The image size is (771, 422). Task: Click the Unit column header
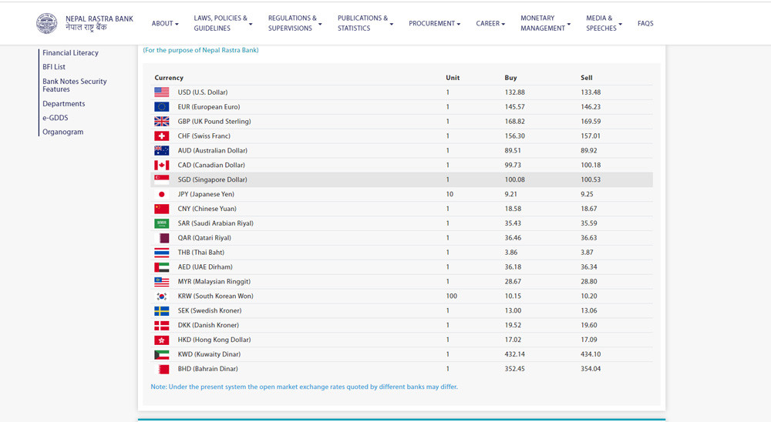click(453, 78)
